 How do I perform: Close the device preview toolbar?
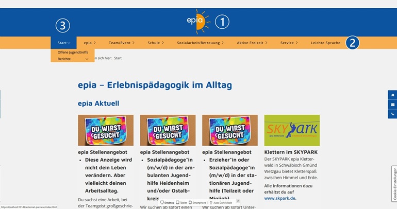click(238, 201)
